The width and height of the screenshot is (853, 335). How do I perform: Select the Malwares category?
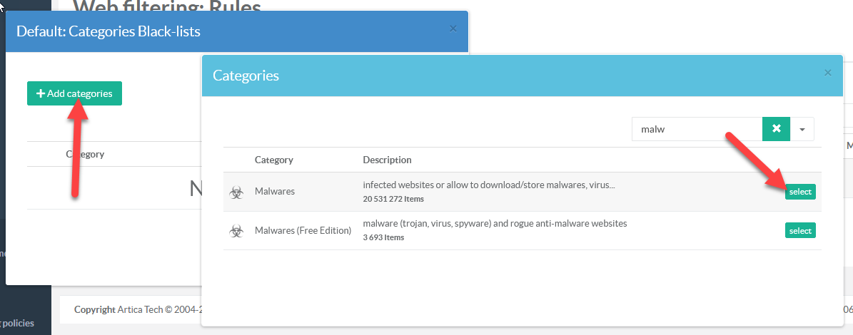(x=800, y=192)
